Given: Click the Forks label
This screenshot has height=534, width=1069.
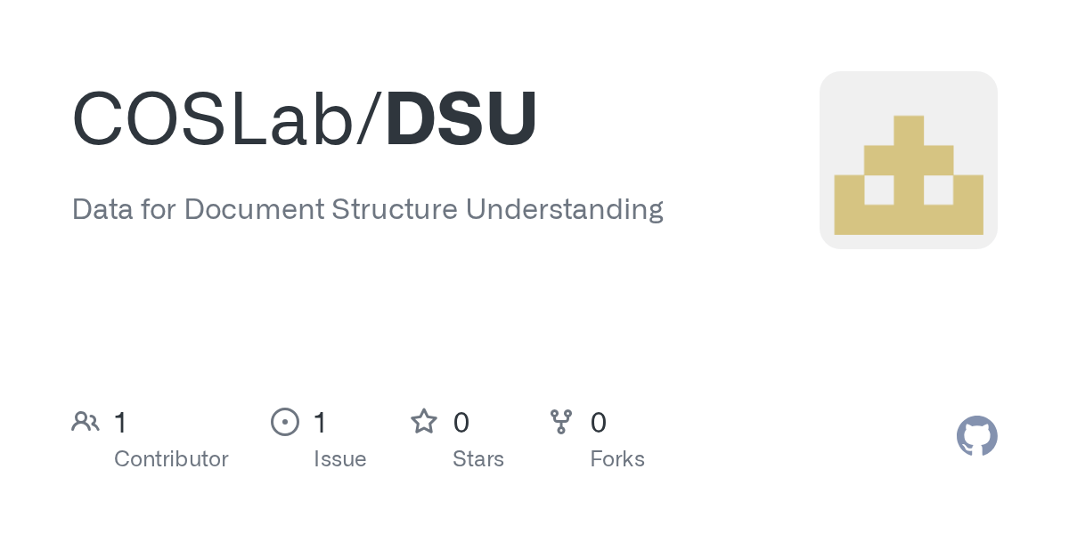Looking at the screenshot, I should click(617, 459).
